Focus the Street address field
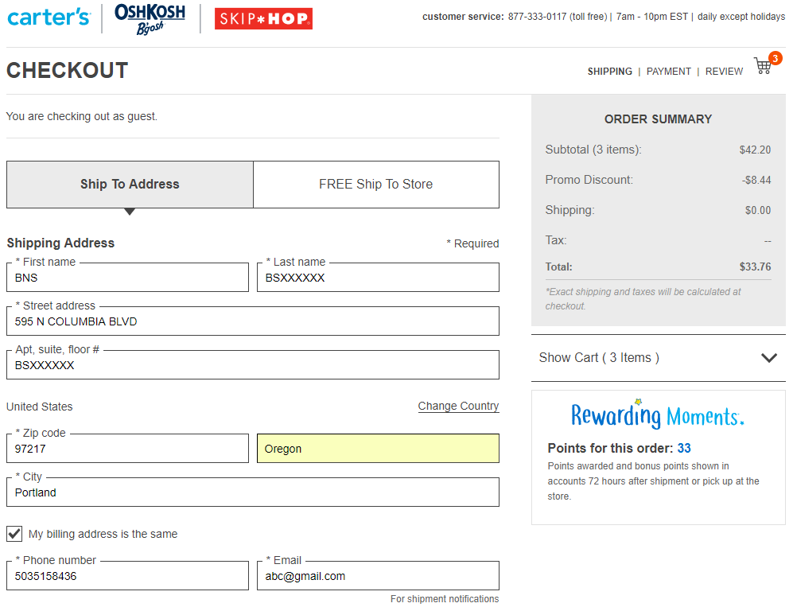Image resolution: width=793 pixels, height=611 pixels. pyautogui.click(x=253, y=322)
